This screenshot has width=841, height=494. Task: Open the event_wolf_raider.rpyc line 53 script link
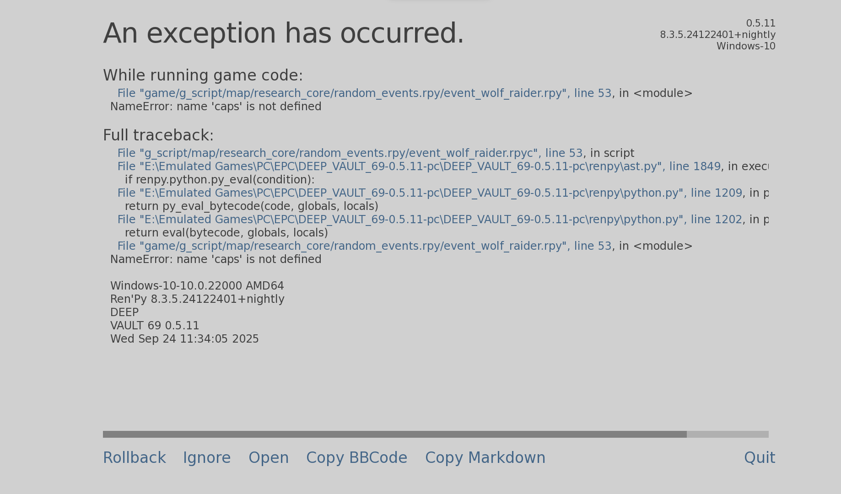(x=350, y=153)
